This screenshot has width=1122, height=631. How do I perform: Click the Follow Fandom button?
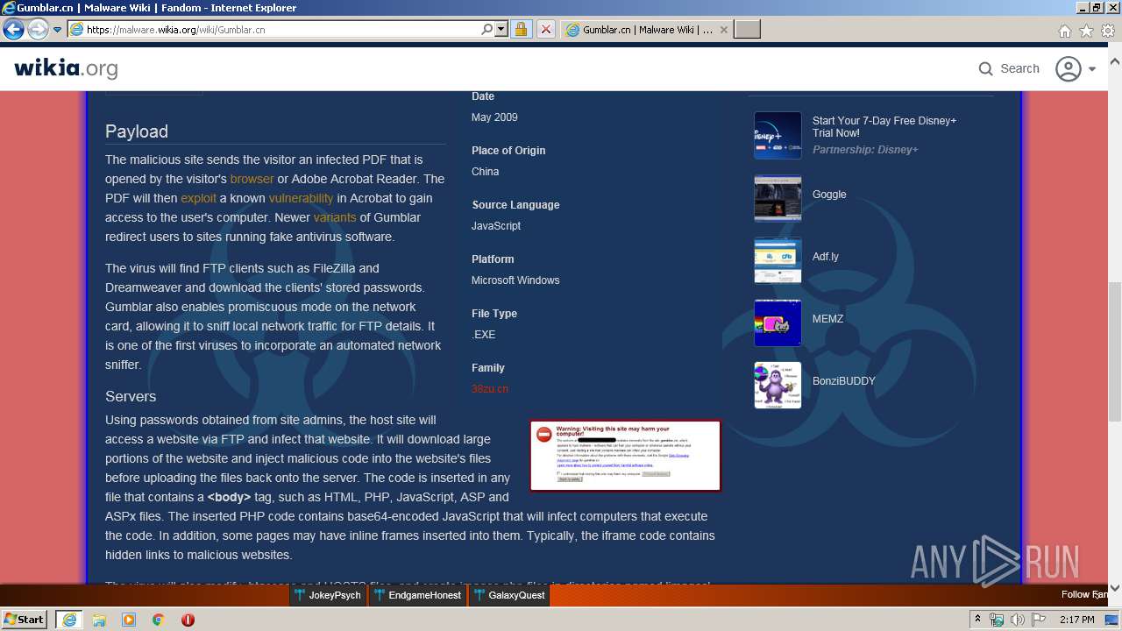pos(1084,594)
